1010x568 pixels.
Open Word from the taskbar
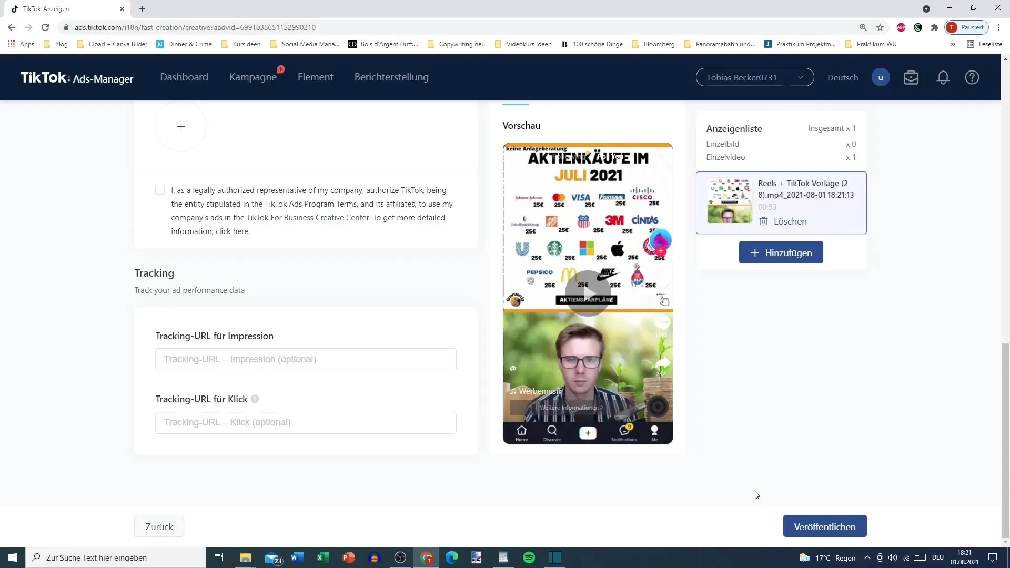297,557
